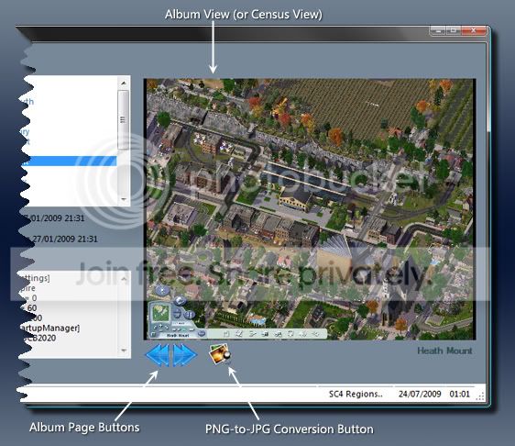Click the upper 2009 21:31 timestamp

tap(54, 218)
